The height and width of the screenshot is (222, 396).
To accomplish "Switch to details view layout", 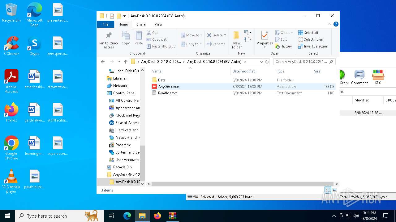I will click(328, 190).
